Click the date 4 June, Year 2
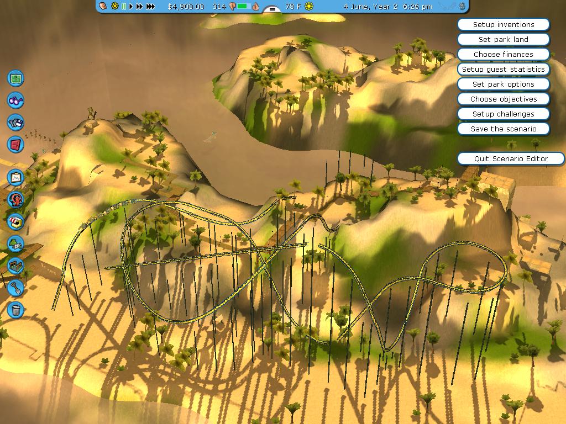 (370, 7)
